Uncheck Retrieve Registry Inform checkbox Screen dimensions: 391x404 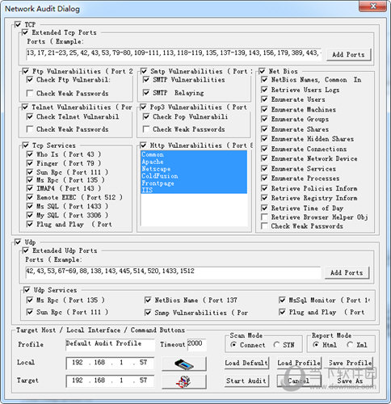265,198
